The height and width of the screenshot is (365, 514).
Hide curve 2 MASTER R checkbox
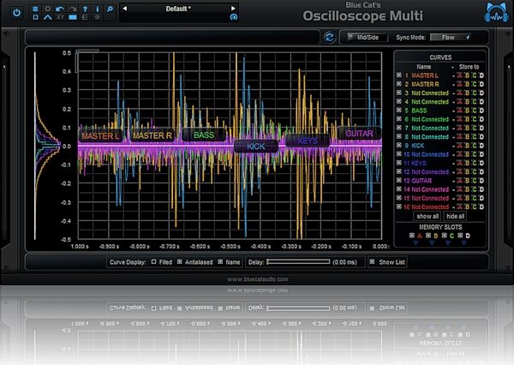399,84
